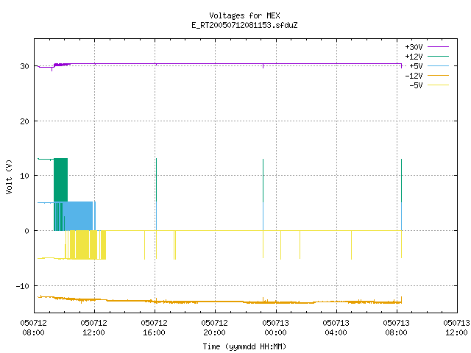Click the chart title "Voltages for MEX"
471x353 pixels.
pyautogui.click(x=244, y=15)
